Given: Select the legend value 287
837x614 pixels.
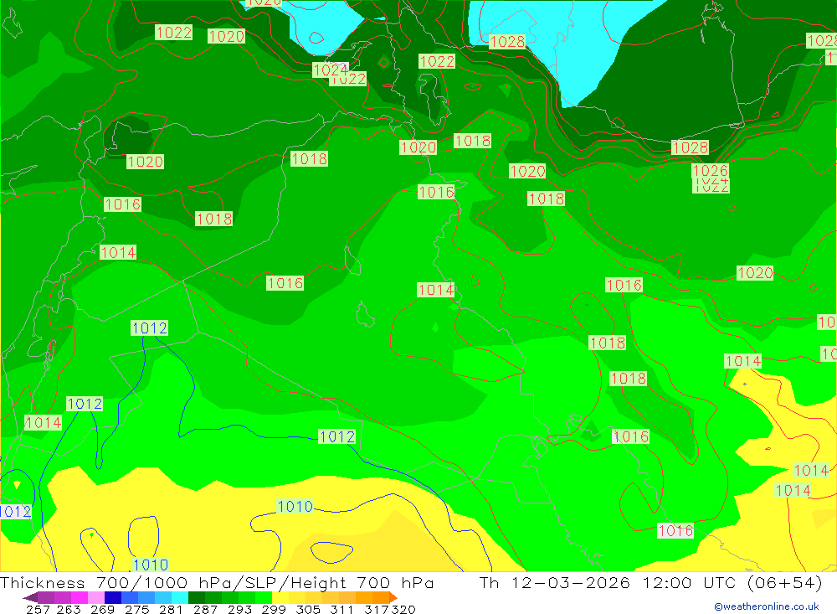Looking at the screenshot, I should click(x=205, y=609).
